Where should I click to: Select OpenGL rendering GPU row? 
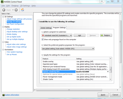76,72
